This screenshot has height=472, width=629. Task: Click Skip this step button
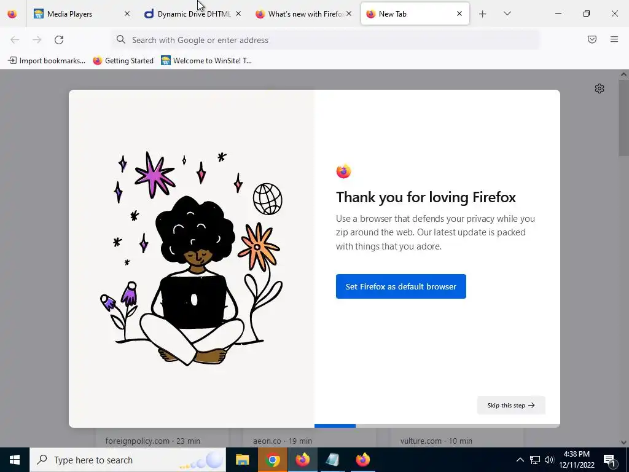click(511, 406)
